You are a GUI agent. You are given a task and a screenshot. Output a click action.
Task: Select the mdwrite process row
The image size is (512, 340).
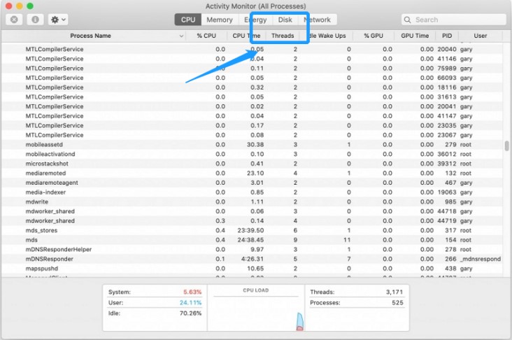[x=252, y=202]
